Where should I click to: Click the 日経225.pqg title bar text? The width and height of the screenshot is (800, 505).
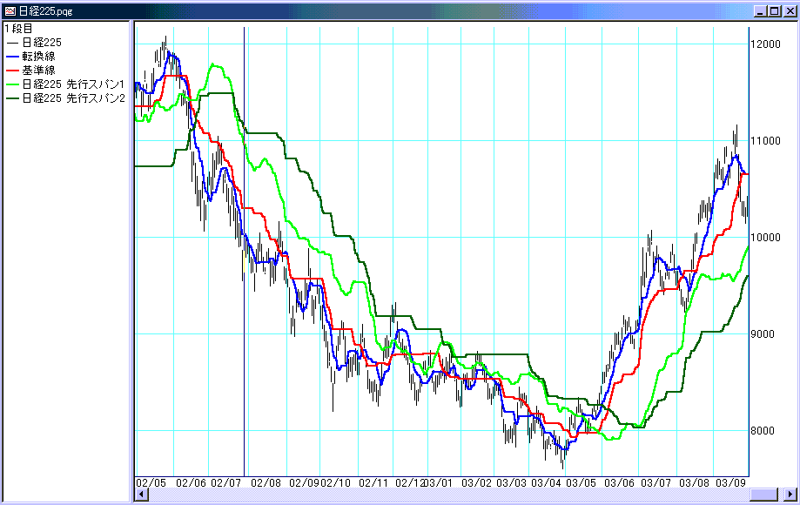(49, 10)
